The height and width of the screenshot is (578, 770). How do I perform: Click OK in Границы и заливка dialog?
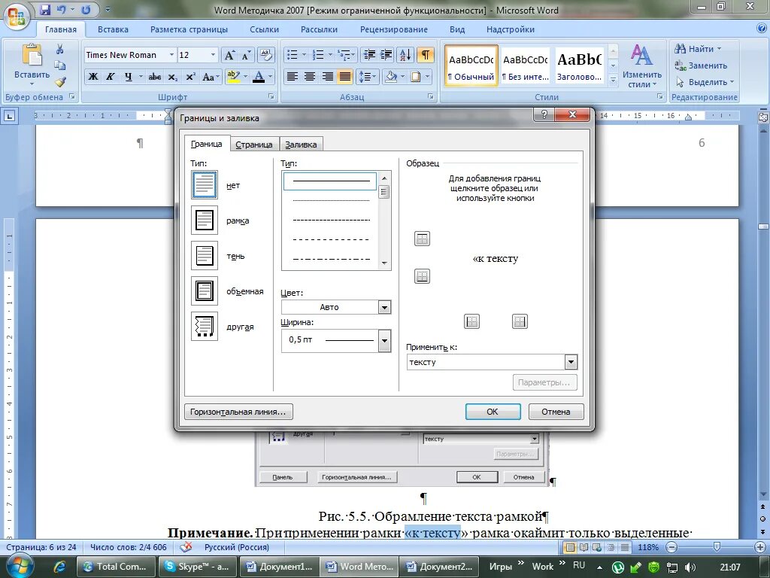point(493,412)
